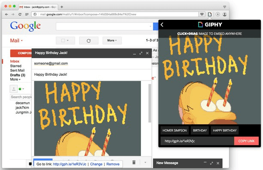The image size is (263, 170).
Task: Open the Giphy extension icon in toolbar
Action: (210, 14)
